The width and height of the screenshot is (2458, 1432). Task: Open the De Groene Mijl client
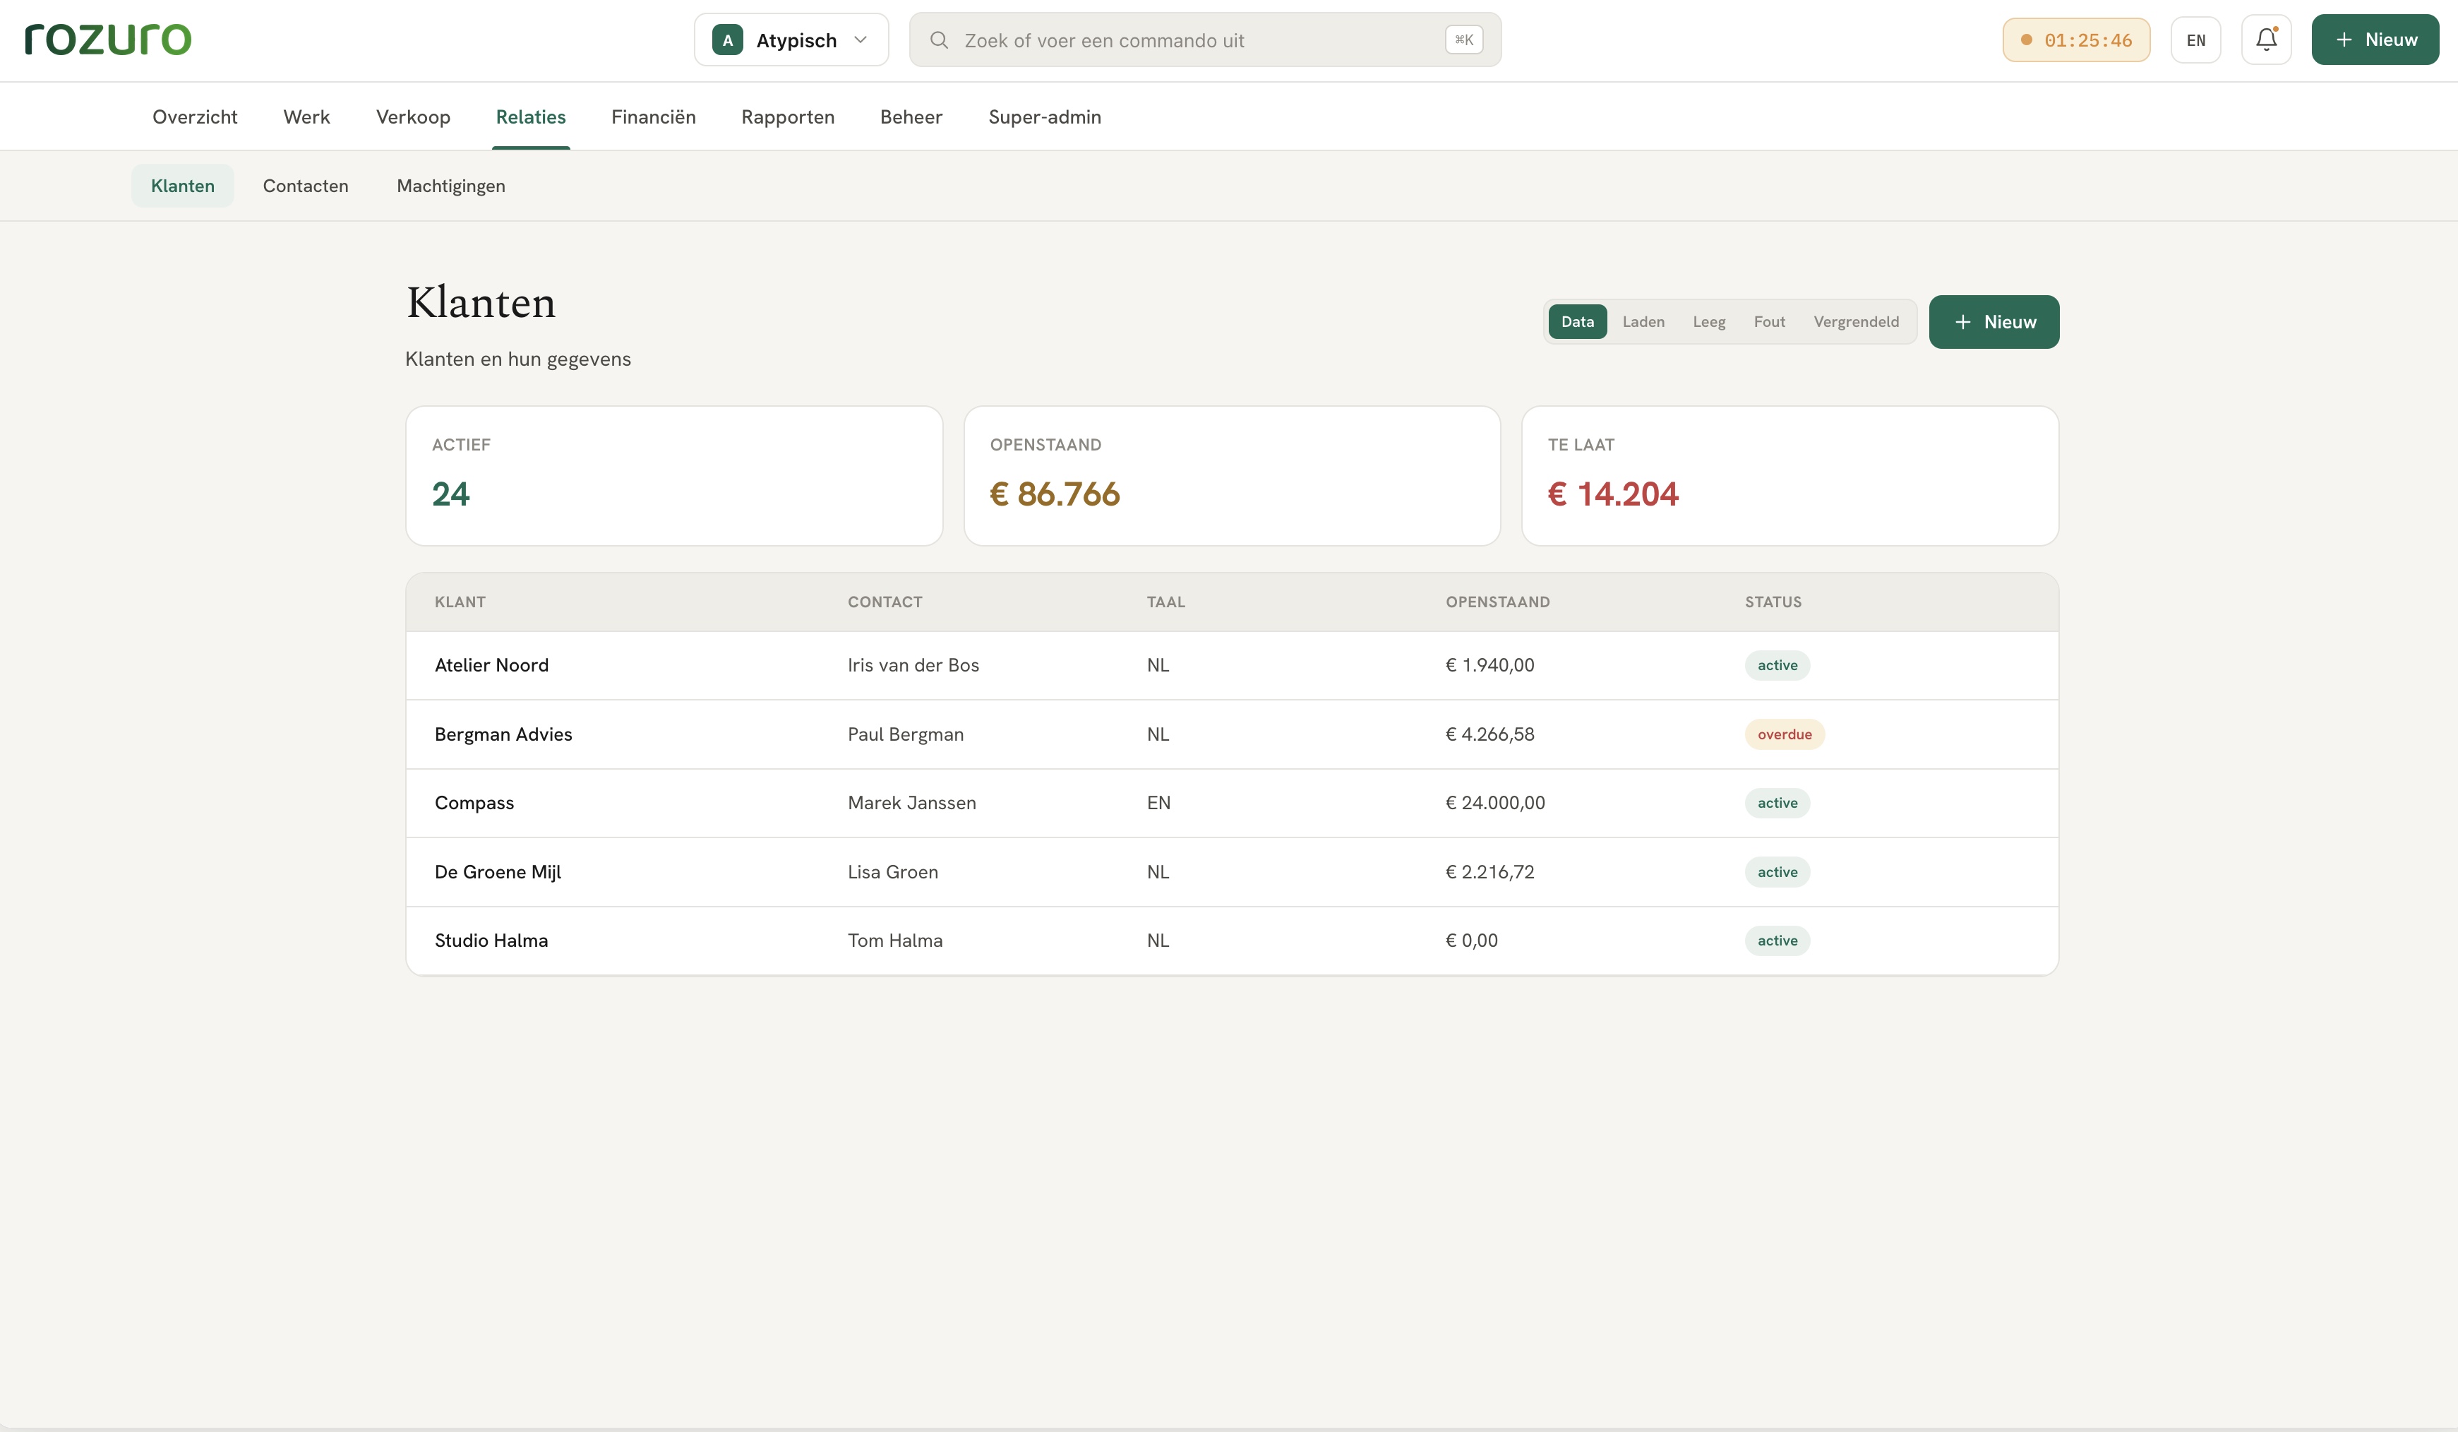(x=1232, y=872)
